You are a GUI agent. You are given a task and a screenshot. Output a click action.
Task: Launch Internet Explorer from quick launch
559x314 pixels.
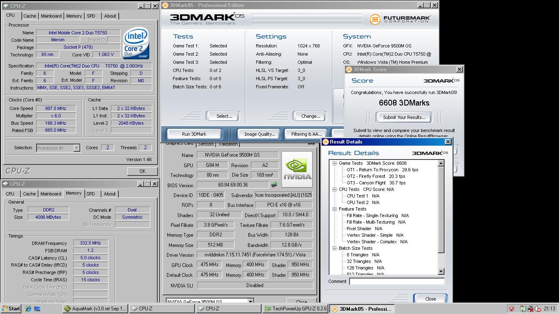(x=28, y=309)
